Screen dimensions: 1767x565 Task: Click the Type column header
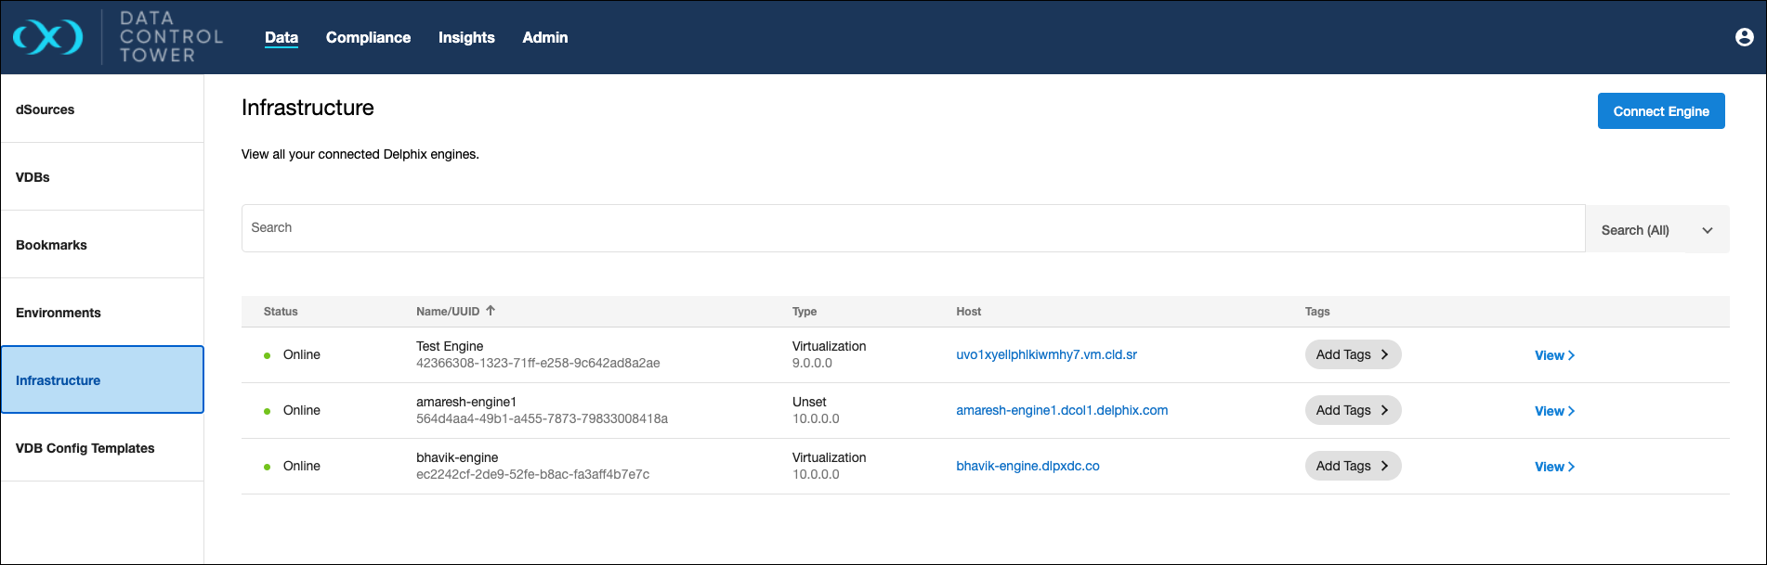tap(805, 312)
